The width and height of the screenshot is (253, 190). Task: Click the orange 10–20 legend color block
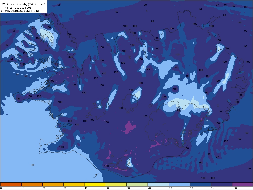[32, 184]
